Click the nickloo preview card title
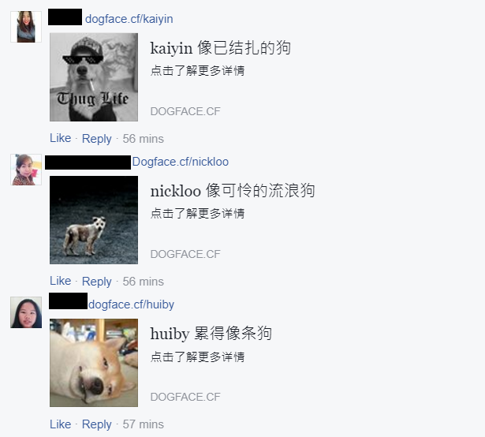 click(233, 191)
